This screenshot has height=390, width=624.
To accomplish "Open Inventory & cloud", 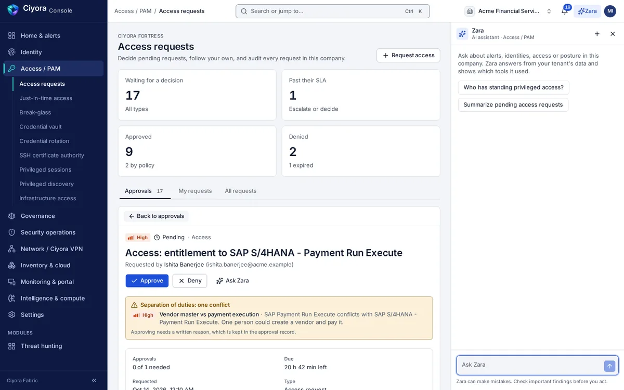I will click(x=54, y=265).
